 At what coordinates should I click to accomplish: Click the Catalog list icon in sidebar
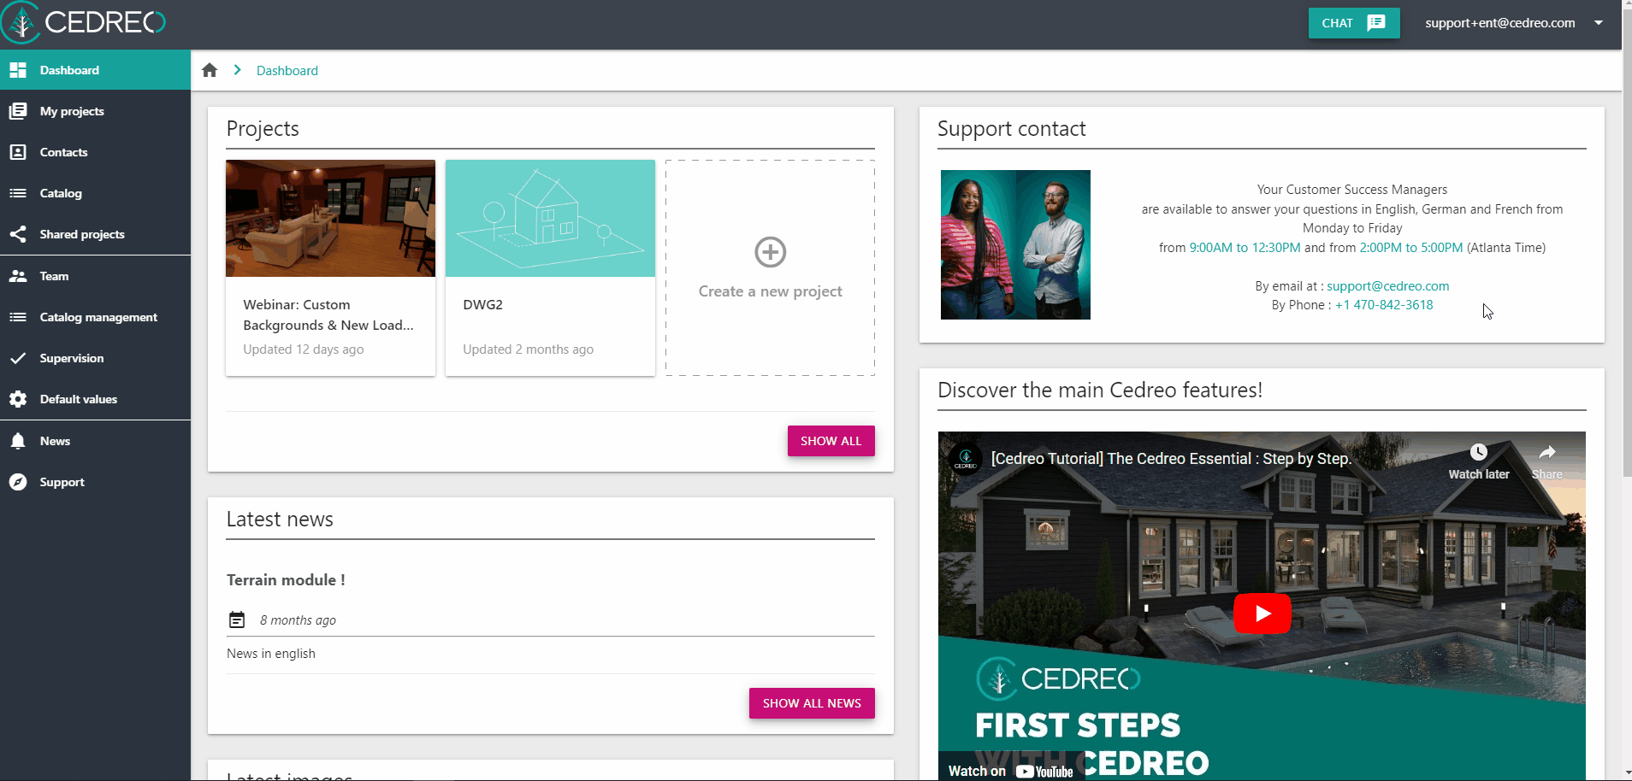[18, 193]
